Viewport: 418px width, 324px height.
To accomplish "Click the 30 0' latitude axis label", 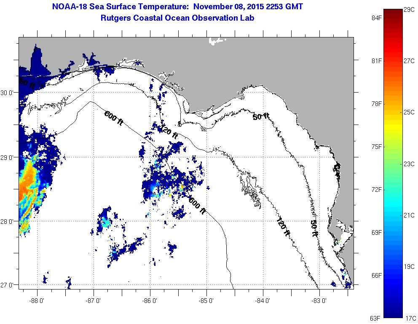I will [x=8, y=93].
